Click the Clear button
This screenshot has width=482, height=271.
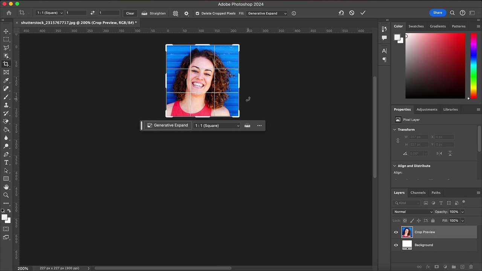[x=130, y=13]
